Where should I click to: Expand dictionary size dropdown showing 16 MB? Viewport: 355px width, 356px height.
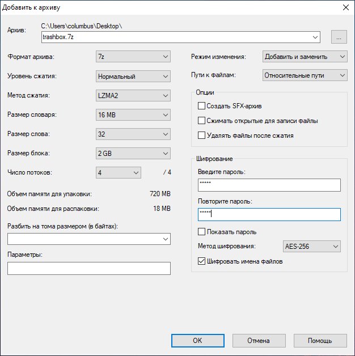click(x=133, y=115)
